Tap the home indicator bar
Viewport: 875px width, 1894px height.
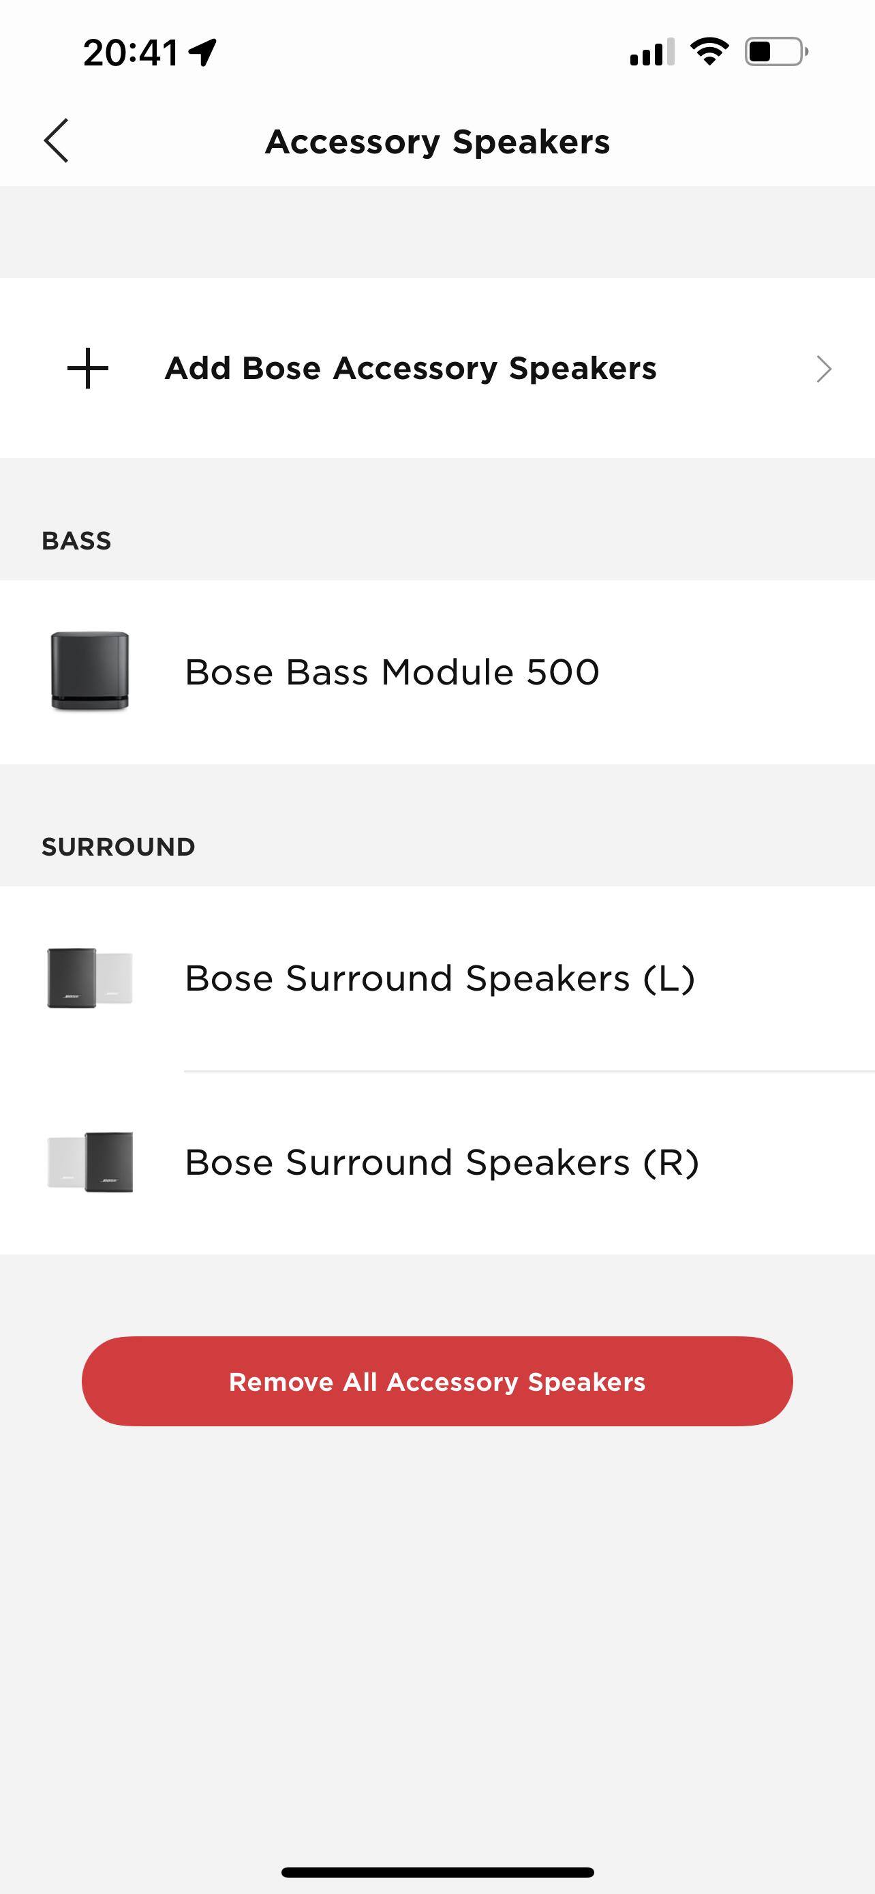click(x=437, y=1872)
